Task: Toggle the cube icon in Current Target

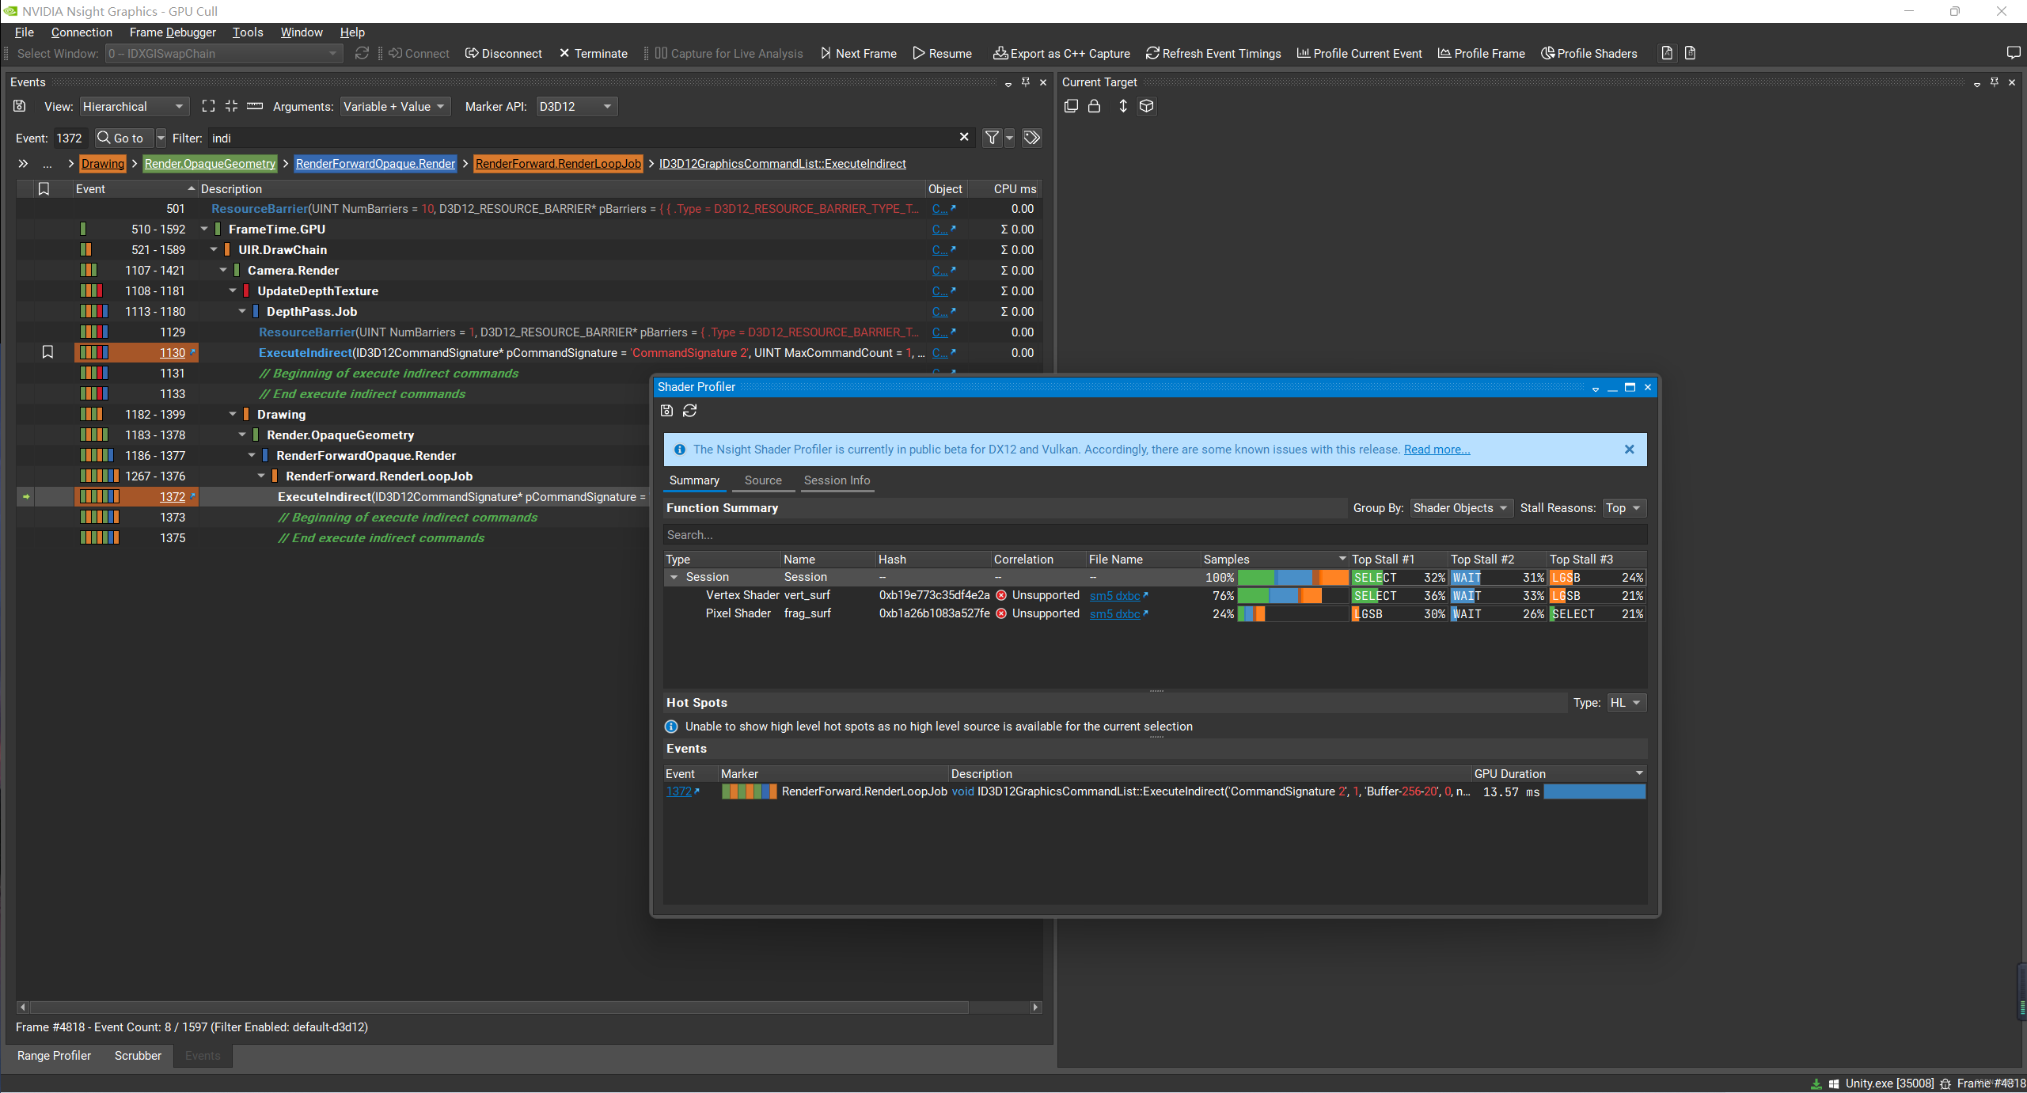Action: (x=1146, y=106)
